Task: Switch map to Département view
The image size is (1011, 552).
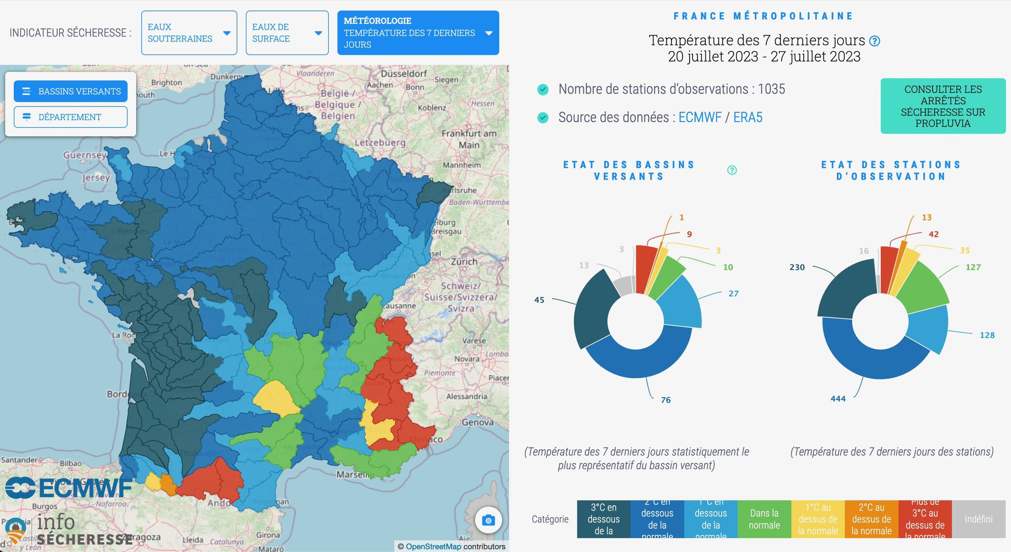Action: (71, 117)
